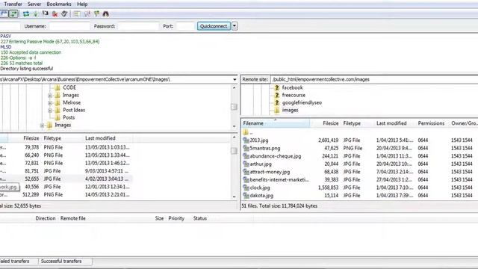Open the Bookmarks menu
478x269 pixels.
tap(59, 4)
